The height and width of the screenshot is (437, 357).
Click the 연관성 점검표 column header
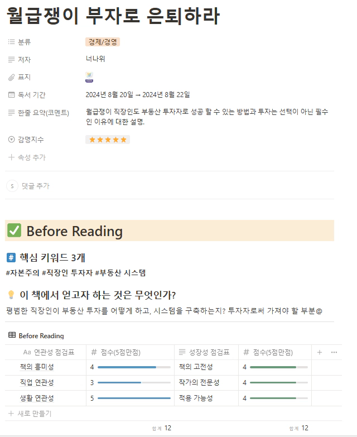pyautogui.click(x=49, y=352)
